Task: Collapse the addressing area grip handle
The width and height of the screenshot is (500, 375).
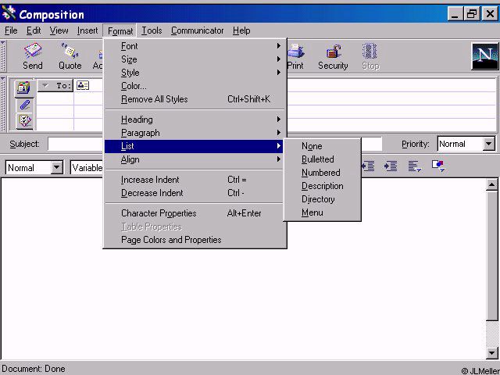Action: 3,104
